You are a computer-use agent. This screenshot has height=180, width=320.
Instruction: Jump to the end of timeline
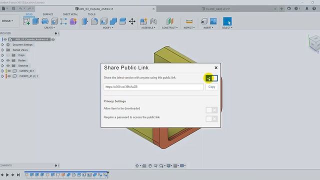(x=18, y=175)
